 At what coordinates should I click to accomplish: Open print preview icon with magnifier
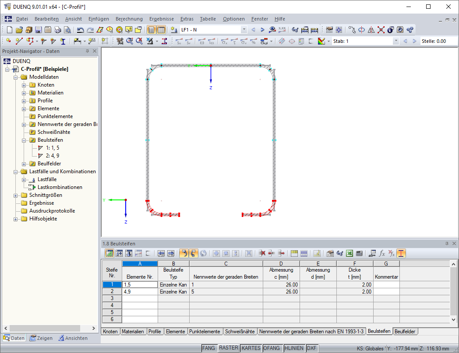pyautogui.click(x=67, y=30)
